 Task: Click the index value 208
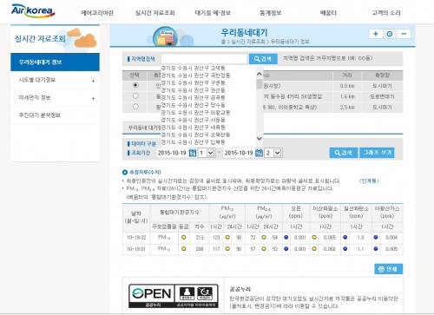(200, 249)
